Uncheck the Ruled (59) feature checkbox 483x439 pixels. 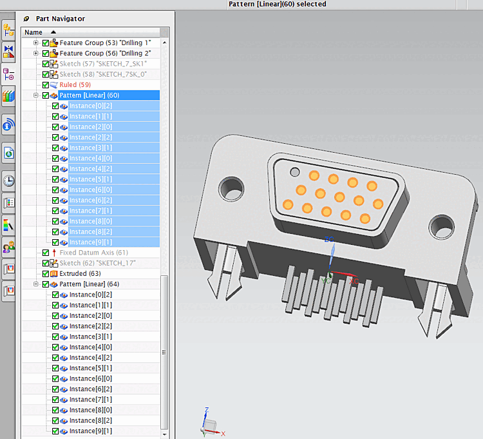tap(45, 85)
